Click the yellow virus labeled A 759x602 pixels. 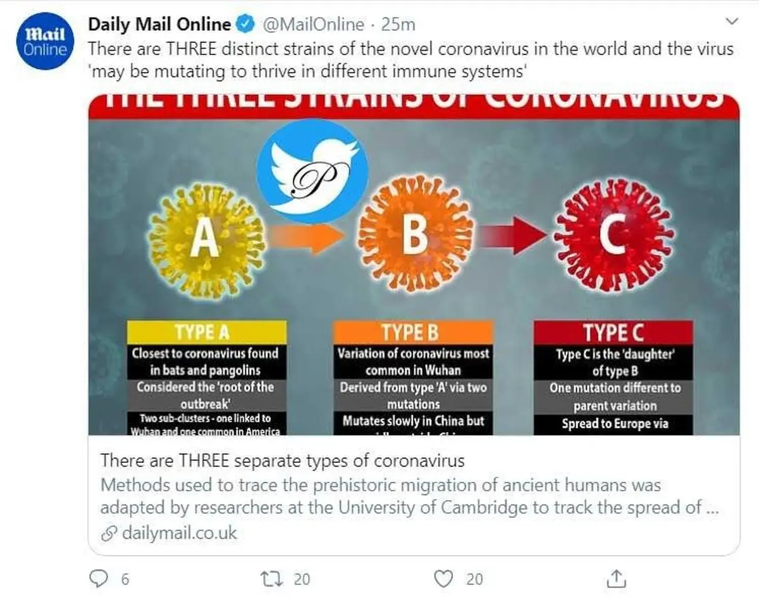click(204, 238)
